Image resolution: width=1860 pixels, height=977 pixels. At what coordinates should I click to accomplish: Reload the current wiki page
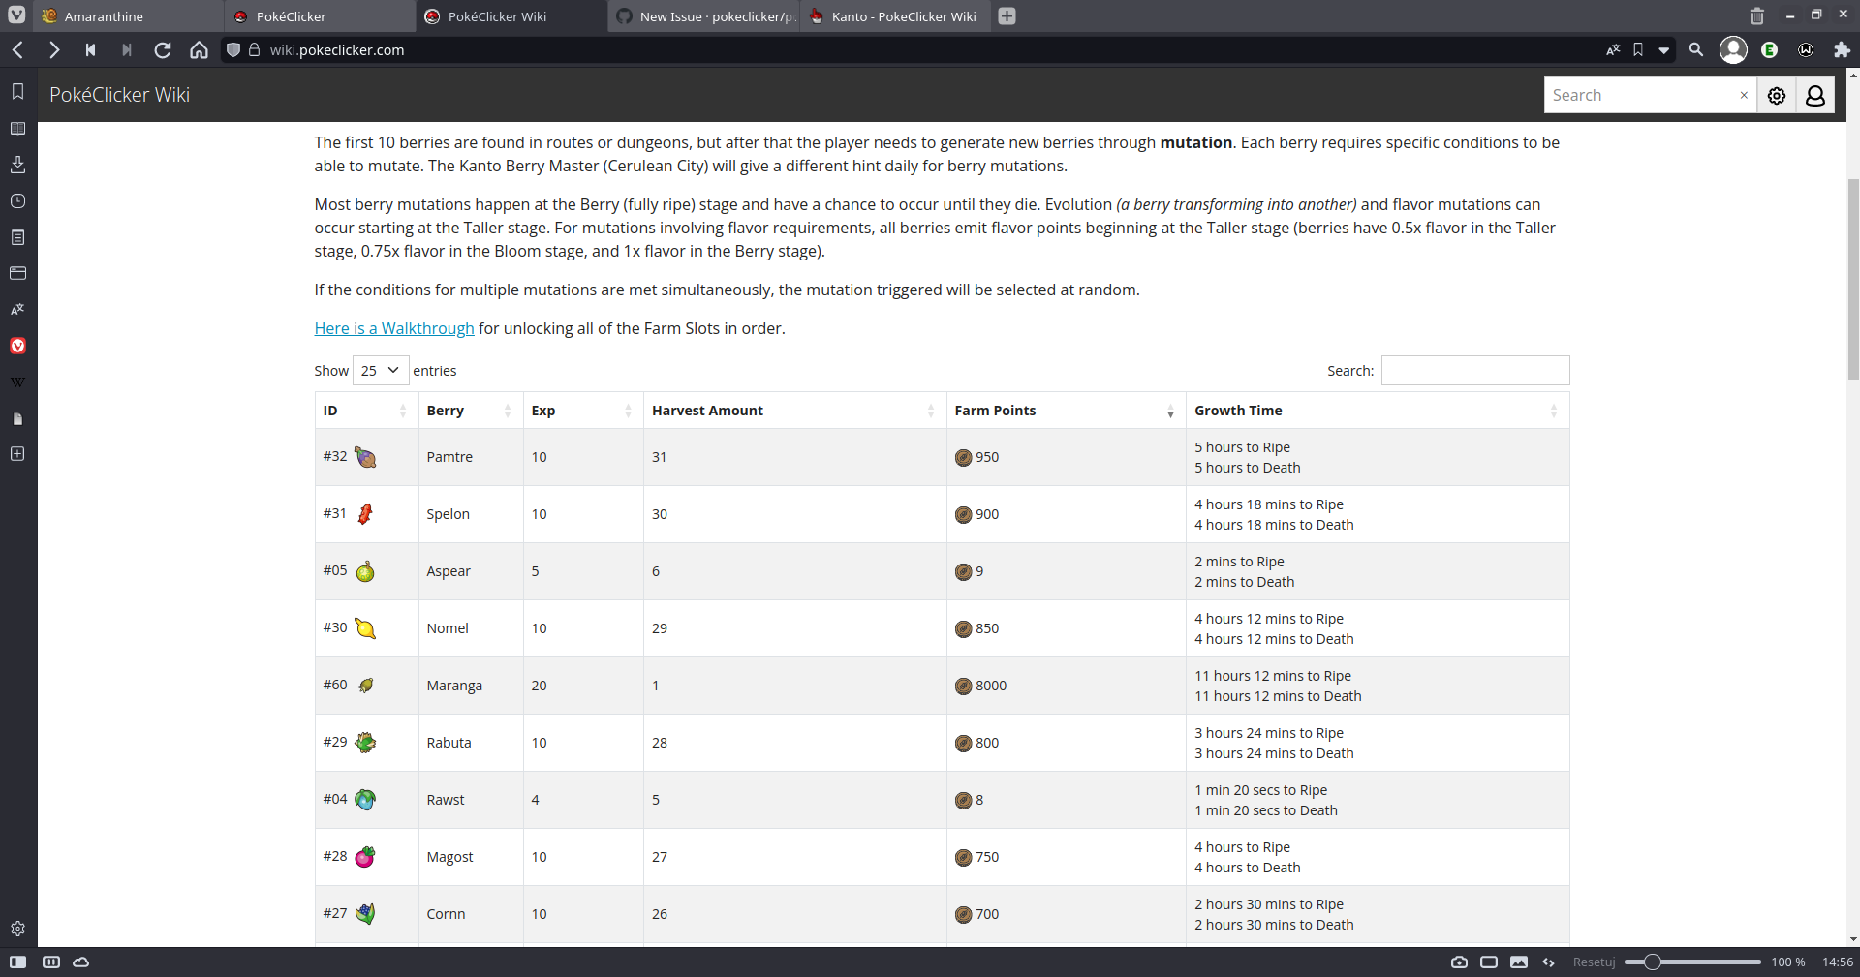point(163,49)
